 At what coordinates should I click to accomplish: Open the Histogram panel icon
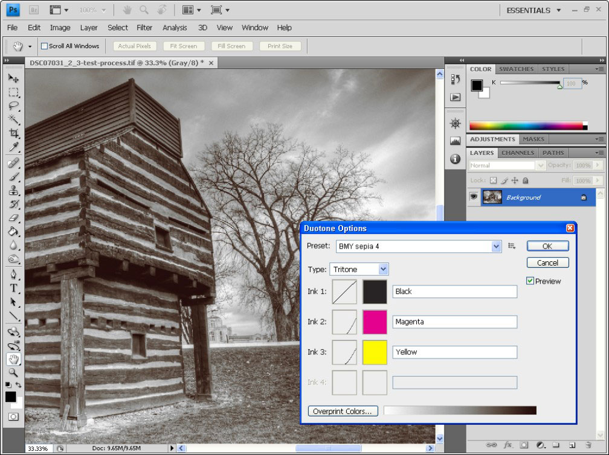pos(455,141)
